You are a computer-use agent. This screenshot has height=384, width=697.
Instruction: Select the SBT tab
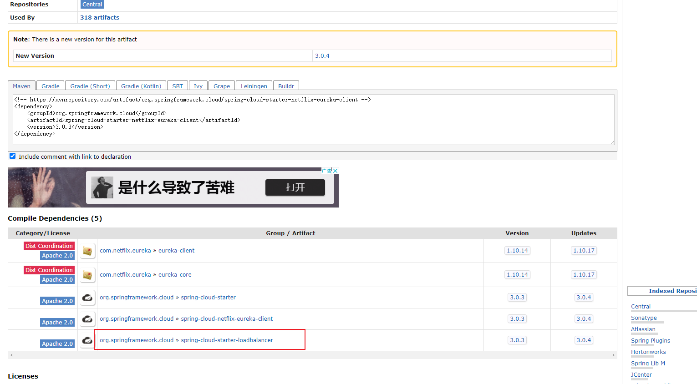click(178, 86)
